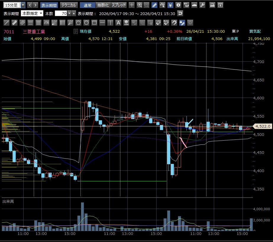
Task: Click the zoom in magnifier icon
Action: [x=140, y=5]
